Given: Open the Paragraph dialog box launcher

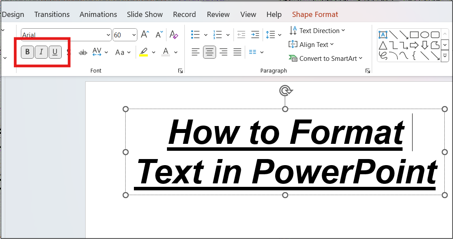Looking at the screenshot, I should (x=367, y=71).
